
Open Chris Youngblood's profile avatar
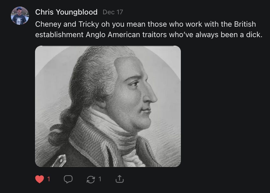20,16
